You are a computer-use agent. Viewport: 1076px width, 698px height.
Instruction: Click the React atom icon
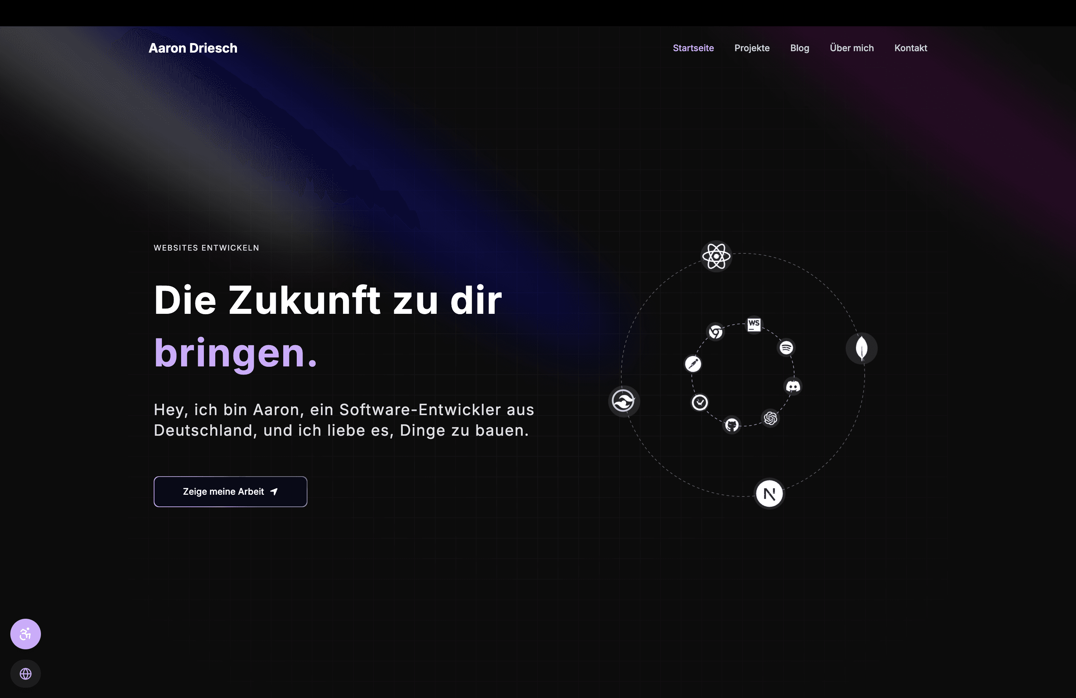[x=716, y=256]
